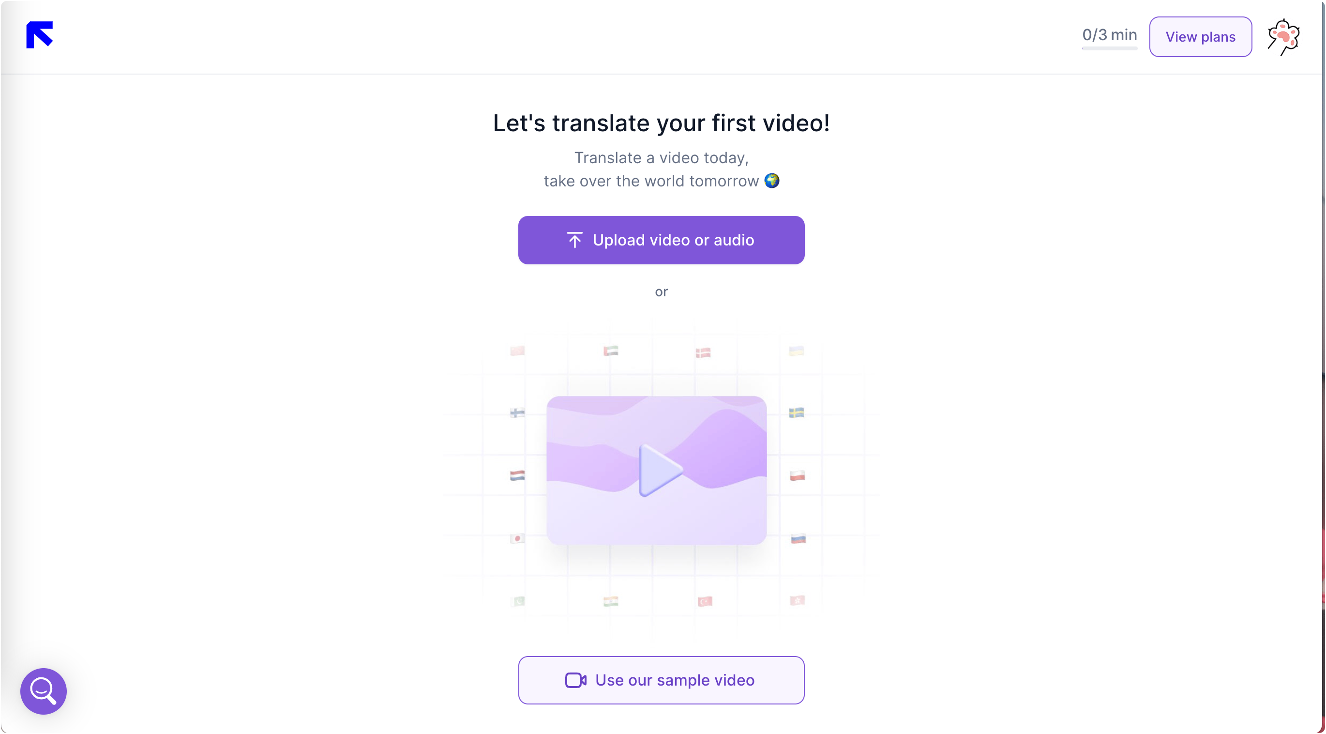Click the Japan flag icon
Viewport: 1326px width, 734px height.
point(517,538)
